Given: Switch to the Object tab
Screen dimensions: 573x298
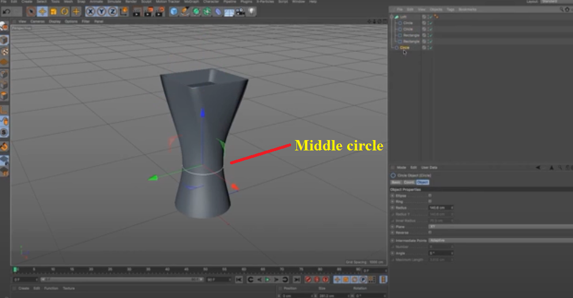Looking at the screenshot, I should [423, 182].
